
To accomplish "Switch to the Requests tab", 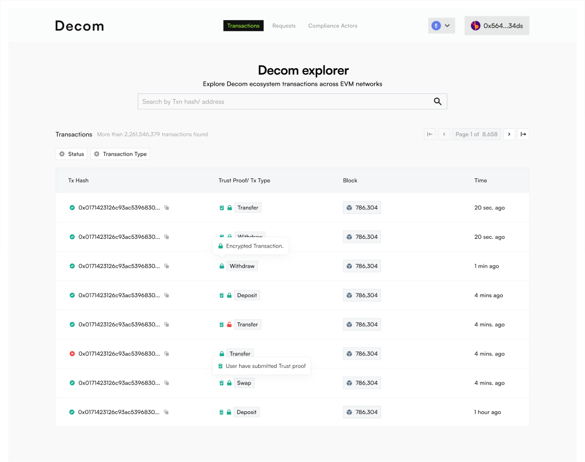I will tap(284, 26).
